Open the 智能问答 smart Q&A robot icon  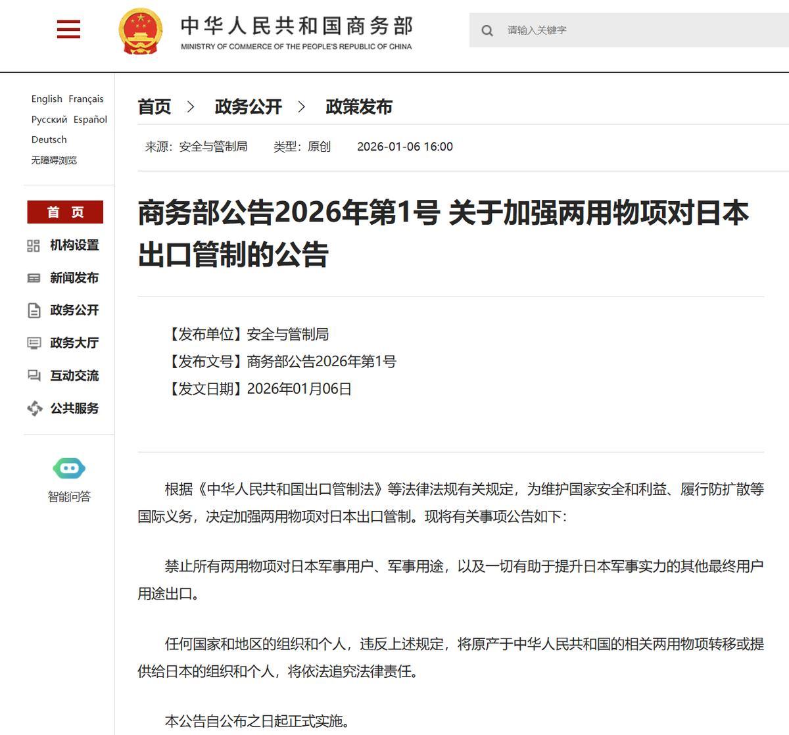68,468
